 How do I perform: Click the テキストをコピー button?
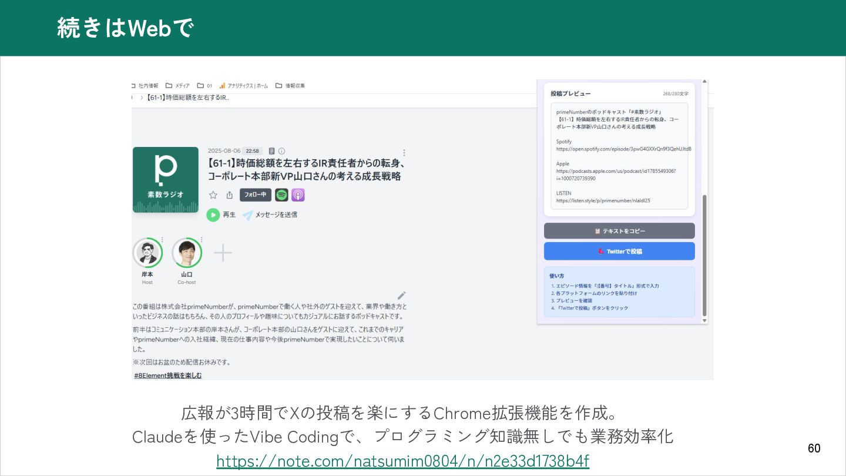pos(619,231)
